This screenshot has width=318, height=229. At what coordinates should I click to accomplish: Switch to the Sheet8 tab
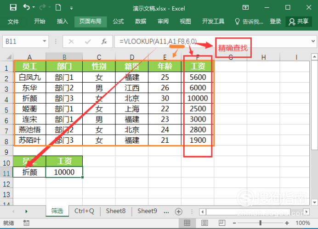click(x=116, y=211)
